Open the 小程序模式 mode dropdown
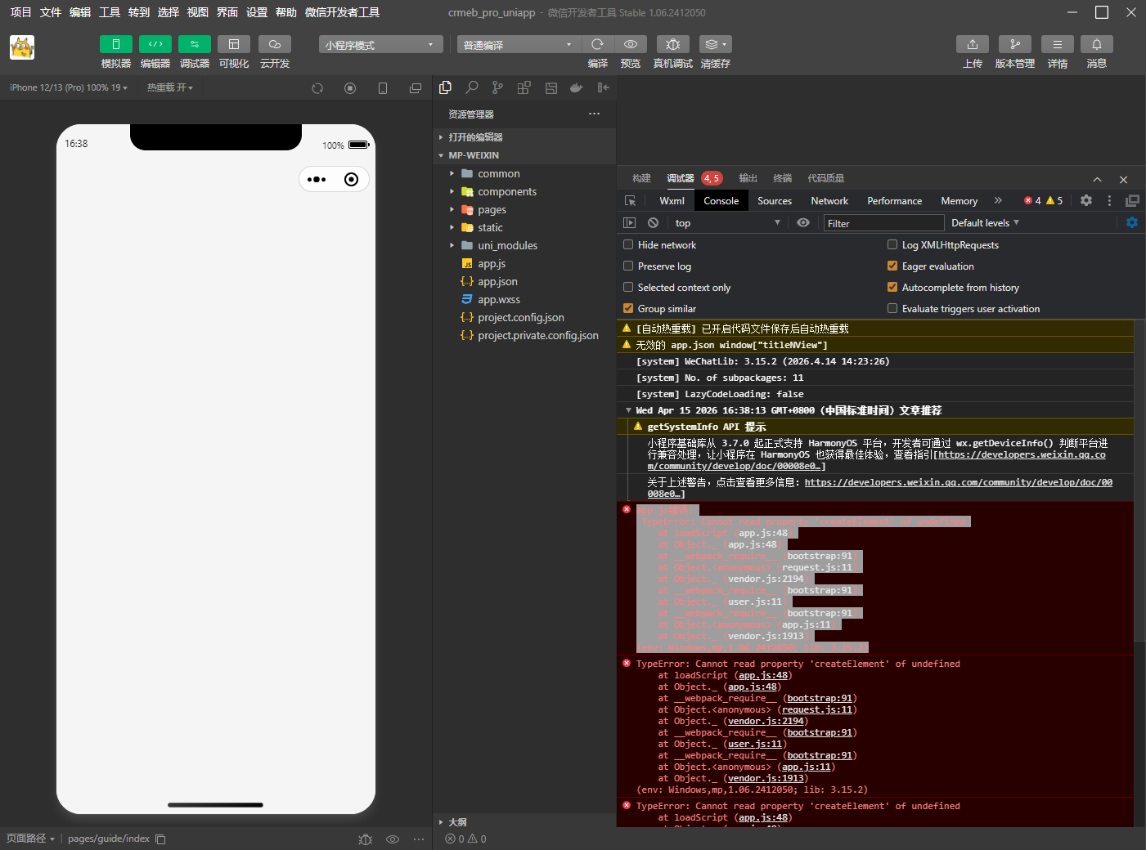 (x=380, y=45)
